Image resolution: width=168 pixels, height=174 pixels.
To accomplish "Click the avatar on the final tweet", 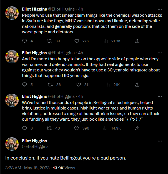I will point(12,144).
